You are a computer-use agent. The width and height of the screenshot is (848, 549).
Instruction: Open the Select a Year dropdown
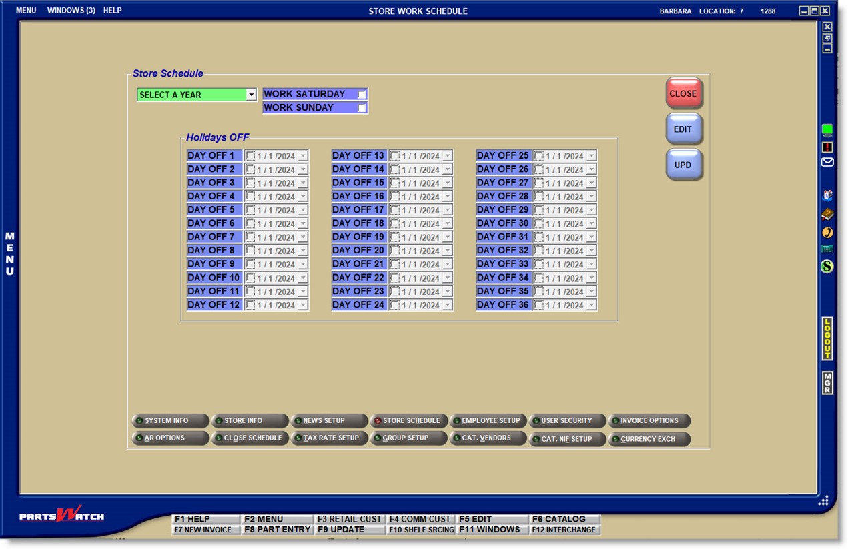coord(251,95)
